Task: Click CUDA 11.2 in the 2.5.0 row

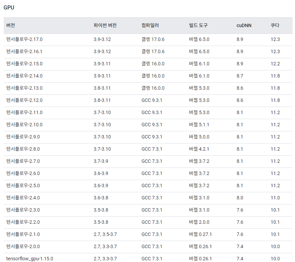Action: point(275,185)
